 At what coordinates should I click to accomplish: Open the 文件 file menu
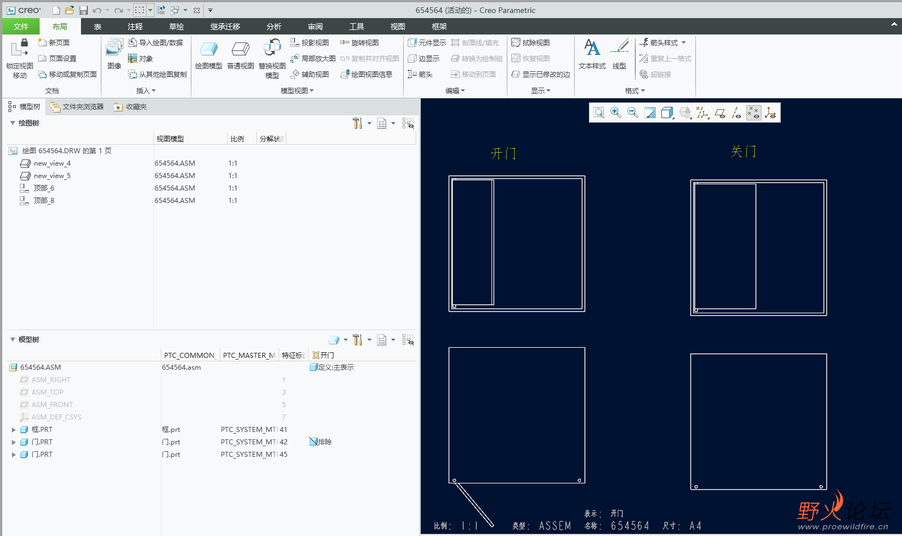coord(21,27)
